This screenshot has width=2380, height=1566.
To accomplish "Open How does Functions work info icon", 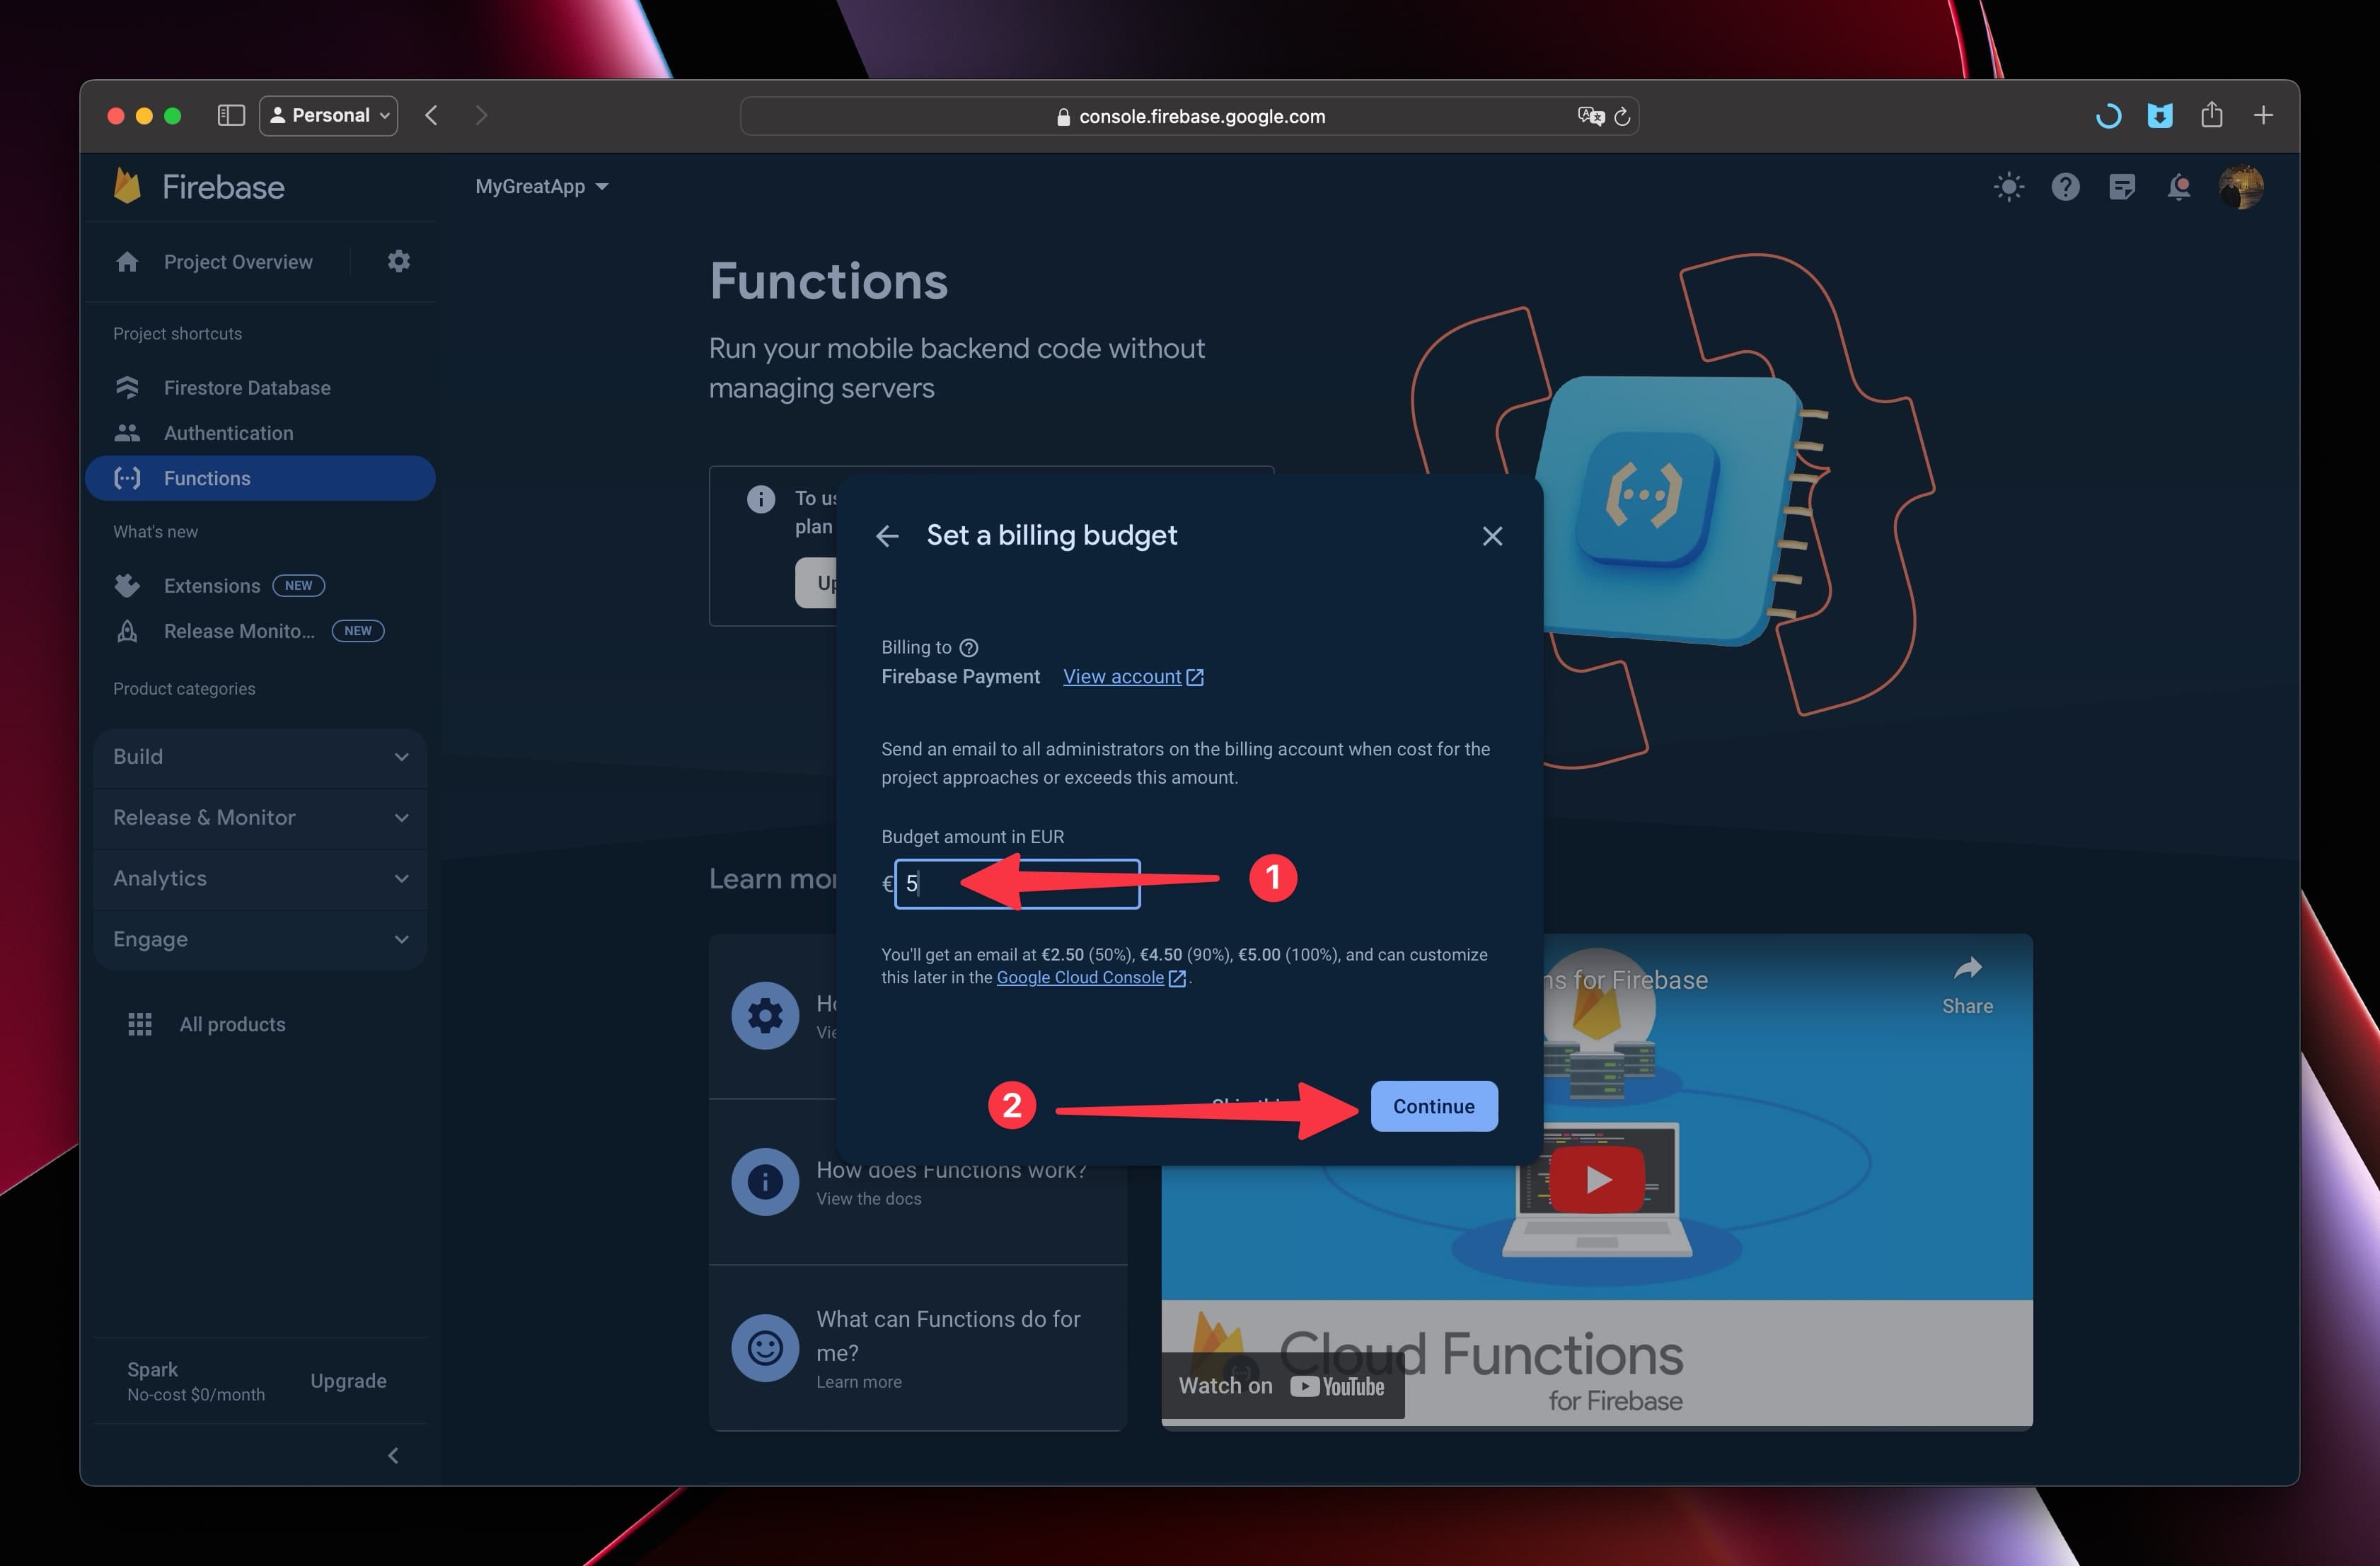I will 765,1181.
